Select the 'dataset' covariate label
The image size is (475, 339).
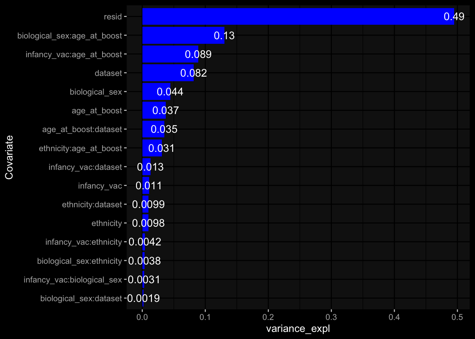pos(108,73)
